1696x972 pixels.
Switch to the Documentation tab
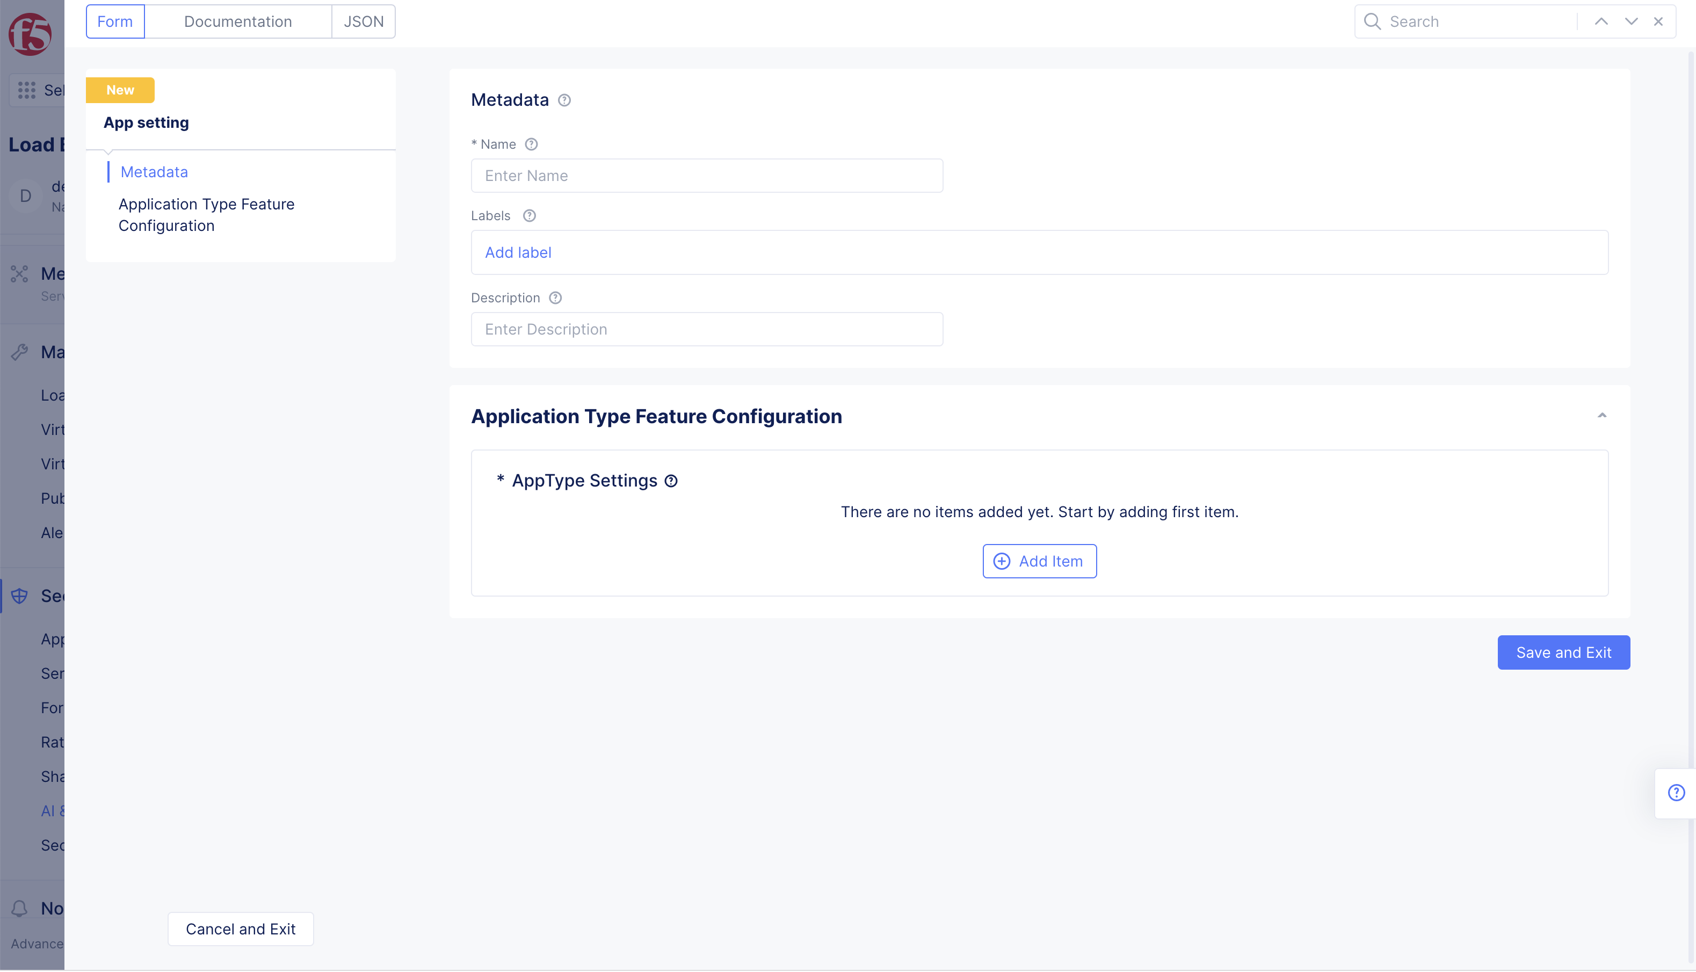[x=237, y=21]
